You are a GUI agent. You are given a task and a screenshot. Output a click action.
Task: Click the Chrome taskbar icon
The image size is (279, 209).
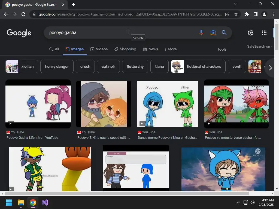tap(33, 202)
